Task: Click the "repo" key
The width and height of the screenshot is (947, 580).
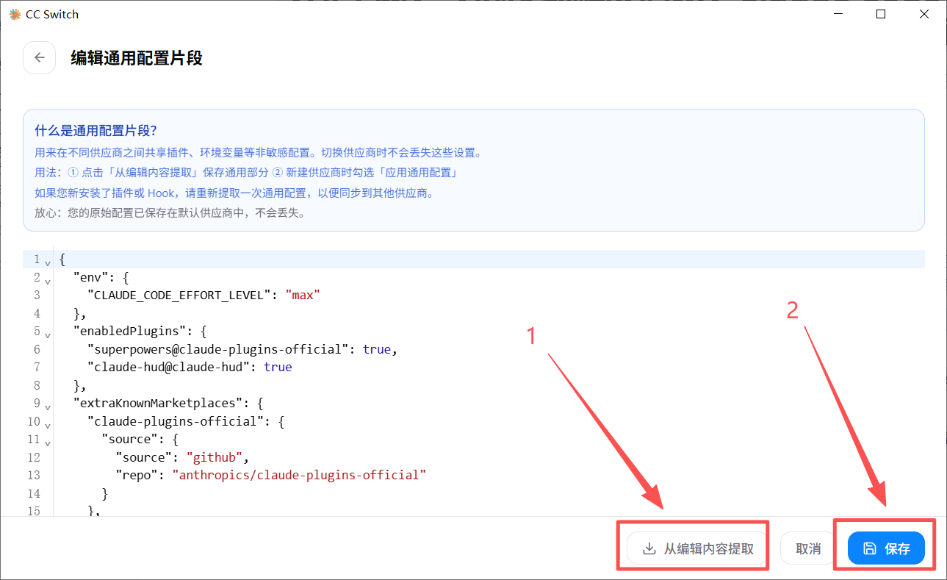Action: (x=137, y=475)
